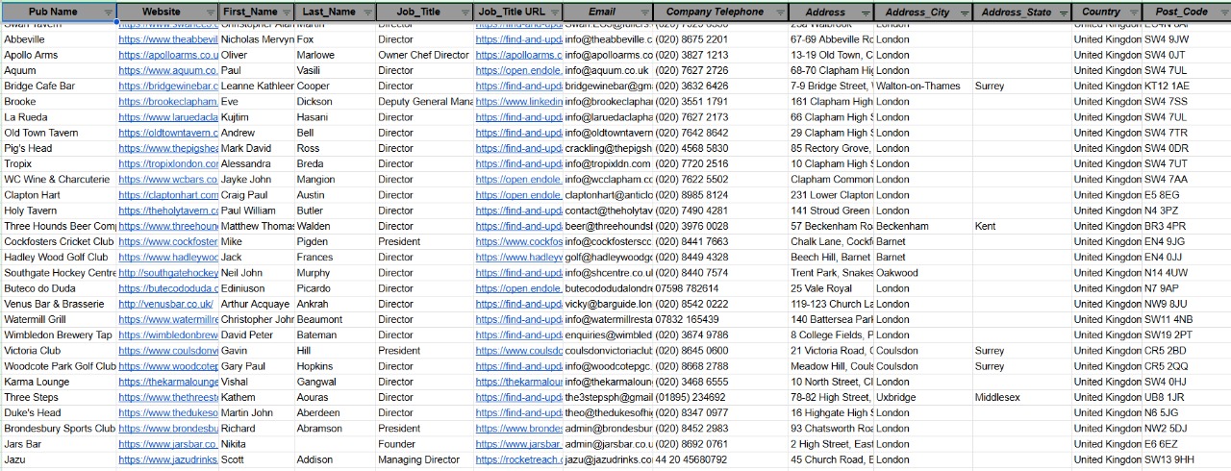This screenshot has width=1231, height=471.
Task: Select city 'Uxbridge' cell
Action: pyautogui.click(x=923, y=397)
